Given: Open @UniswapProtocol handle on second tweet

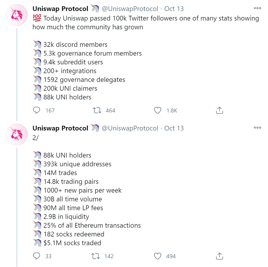Looking at the screenshot, I should click(130, 128).
